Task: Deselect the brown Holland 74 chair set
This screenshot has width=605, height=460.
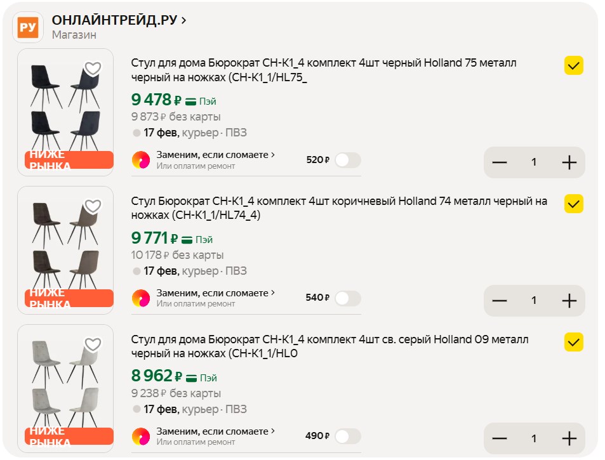Action: [x=574, y=204]
